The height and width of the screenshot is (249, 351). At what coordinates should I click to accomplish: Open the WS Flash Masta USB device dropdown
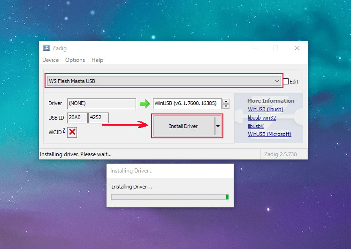click(x=164, y=81)
